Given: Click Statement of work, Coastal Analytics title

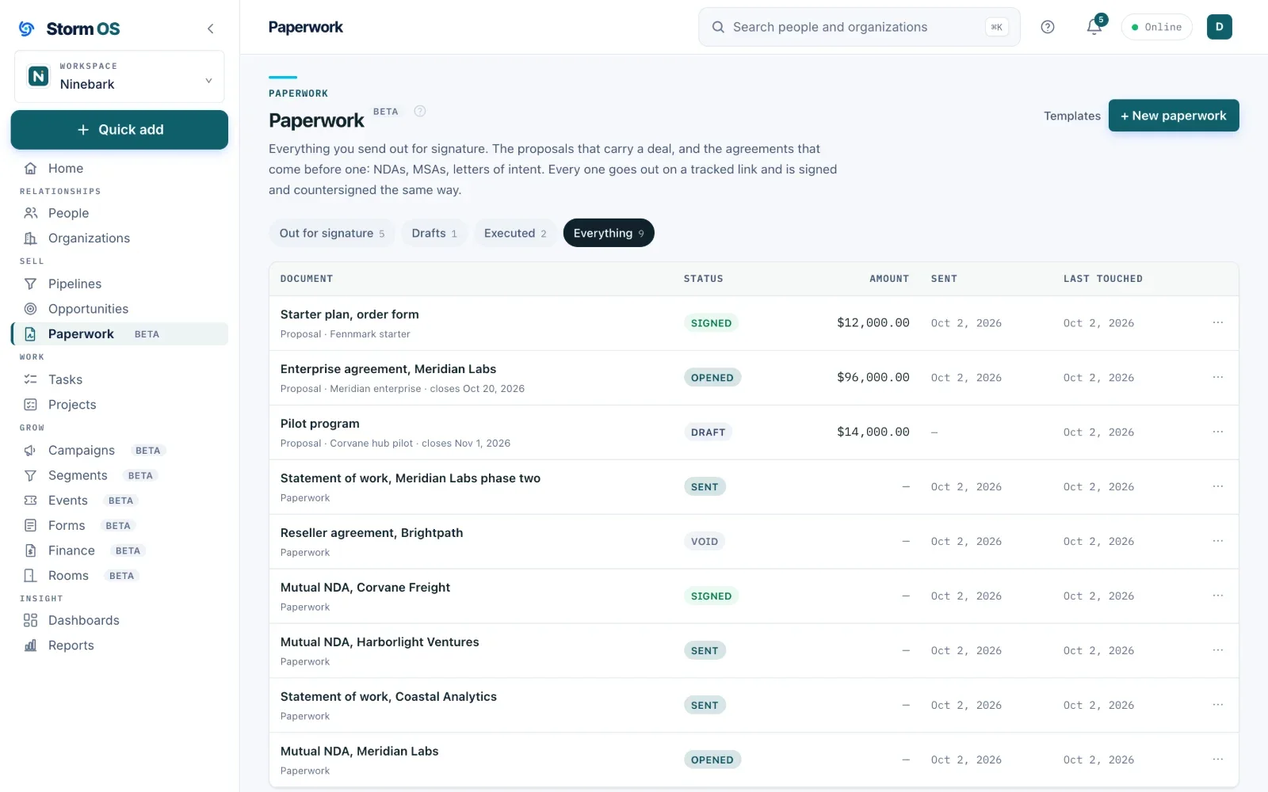Looking at the screenshot, I should point(388,697).
